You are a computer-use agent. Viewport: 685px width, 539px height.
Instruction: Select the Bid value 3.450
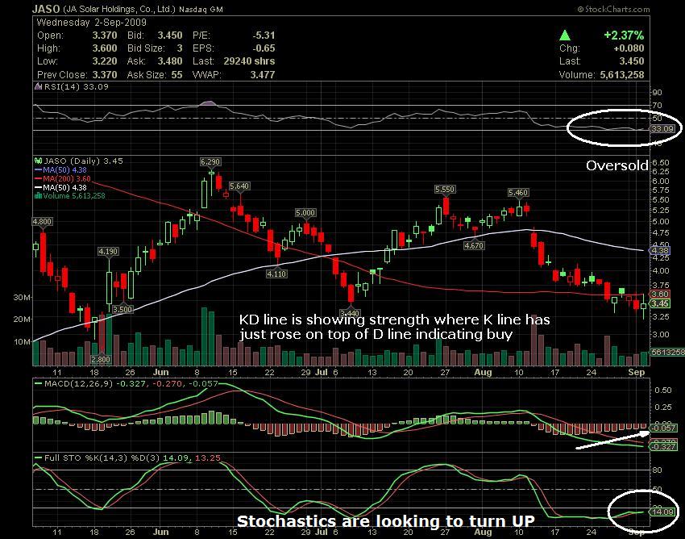[x=170, y=36]
